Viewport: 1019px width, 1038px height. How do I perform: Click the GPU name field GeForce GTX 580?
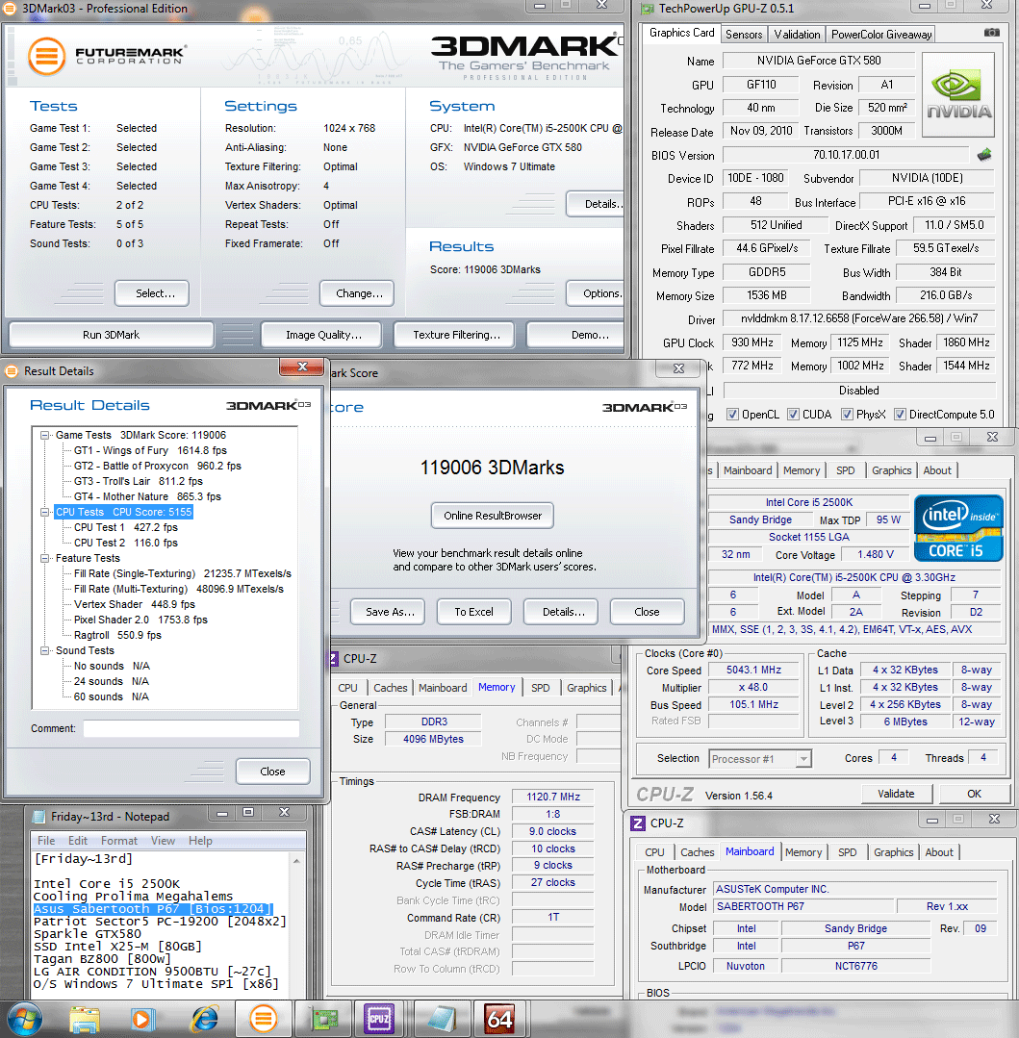[x=819, y=61]
